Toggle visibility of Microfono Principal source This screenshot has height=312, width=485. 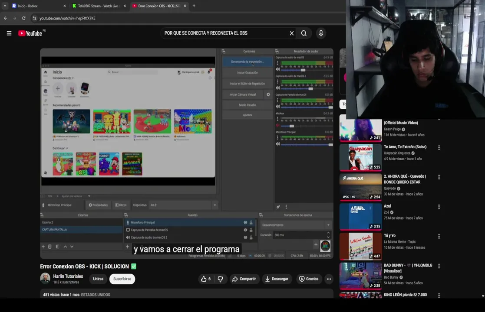tap(245, 222)
